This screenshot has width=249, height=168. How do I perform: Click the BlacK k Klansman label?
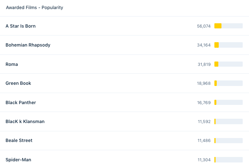click(25, 121)
